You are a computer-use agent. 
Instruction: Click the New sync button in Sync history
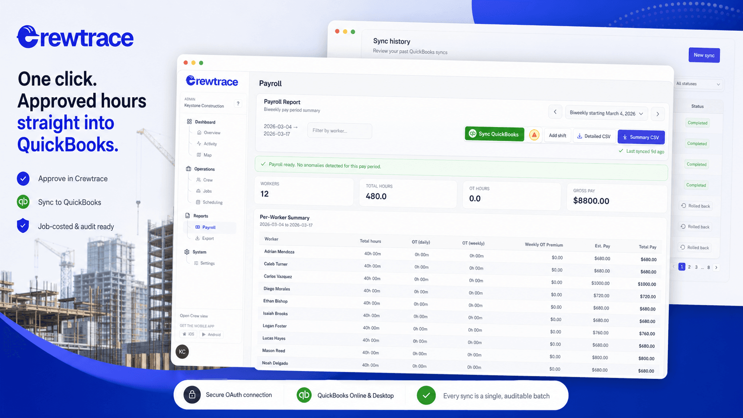coord(704,55)
